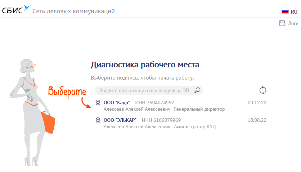The image size is (301, 172).
Task: Click the floppy disk logs icon
Action: [282, 23]
